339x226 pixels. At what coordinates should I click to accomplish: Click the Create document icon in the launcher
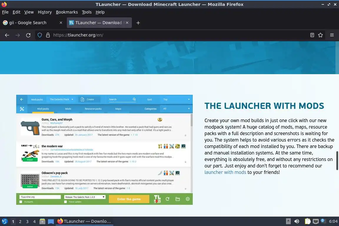click(82, 99)
